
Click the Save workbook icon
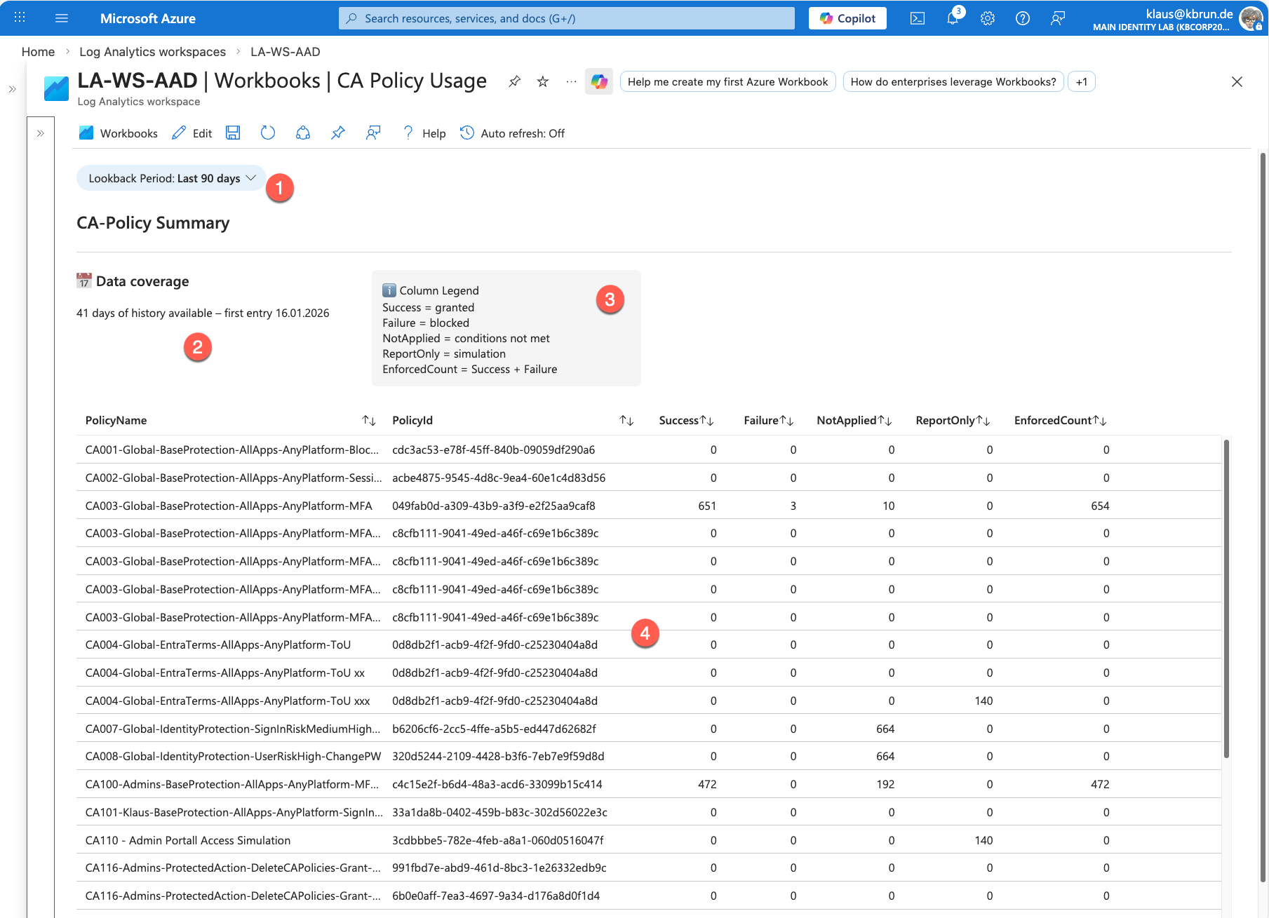coord(233,133)
